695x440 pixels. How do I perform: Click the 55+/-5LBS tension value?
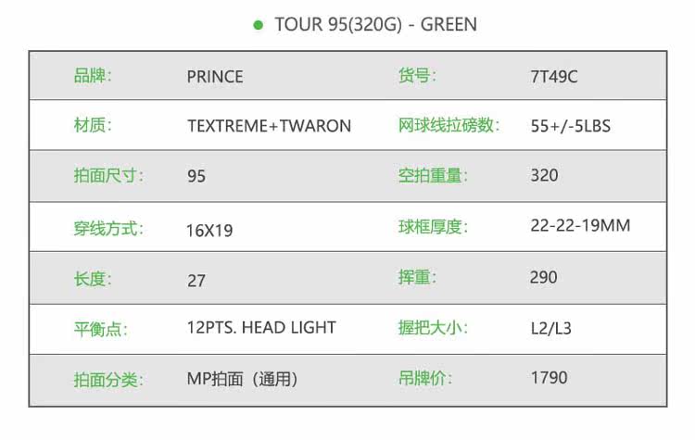pyautogui.click(x=571, y=126)
